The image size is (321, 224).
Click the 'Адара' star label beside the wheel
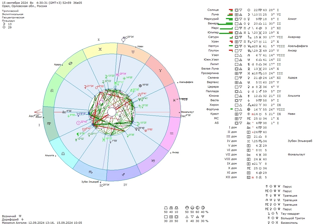(x=57, y=65)
